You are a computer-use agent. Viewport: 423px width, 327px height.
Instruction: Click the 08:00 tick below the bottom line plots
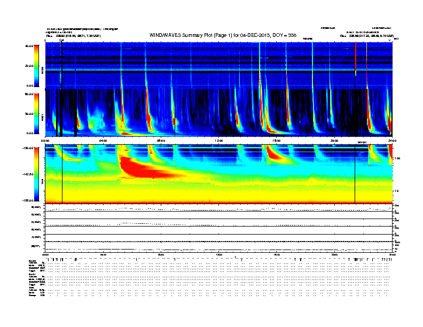click(161, 255)
